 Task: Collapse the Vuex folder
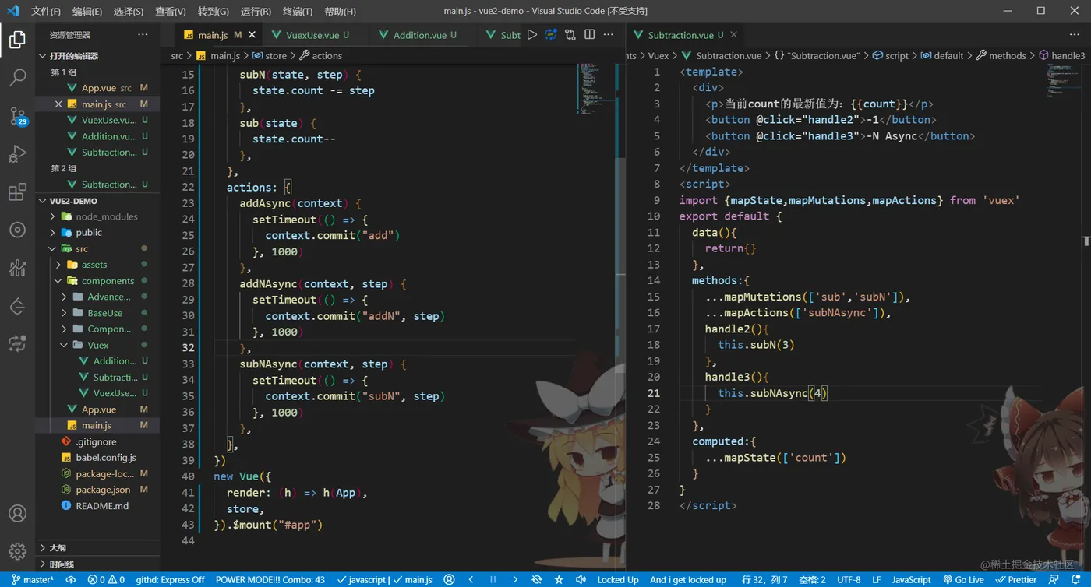coord(98,345)
